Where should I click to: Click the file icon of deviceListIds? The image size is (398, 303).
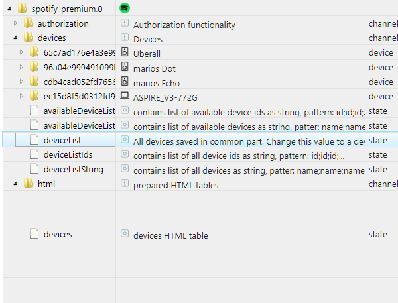click(x=34, y=154)
